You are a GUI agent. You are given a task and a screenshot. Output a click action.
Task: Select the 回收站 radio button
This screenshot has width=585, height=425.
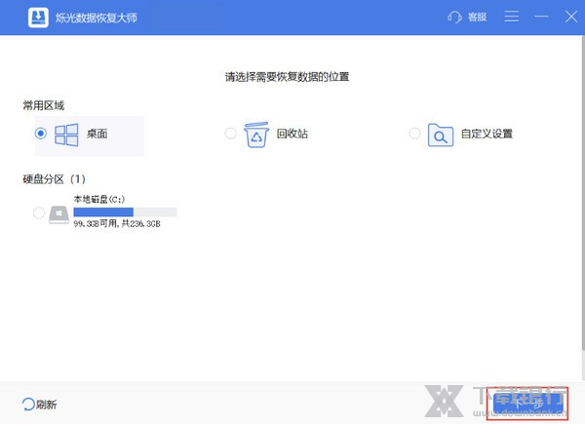[x=230, y=134]
